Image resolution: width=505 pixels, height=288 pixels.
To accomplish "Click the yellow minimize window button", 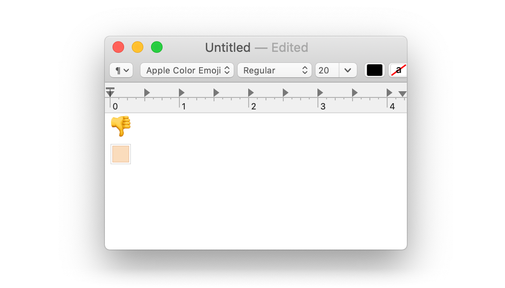I will click(138, 47).
